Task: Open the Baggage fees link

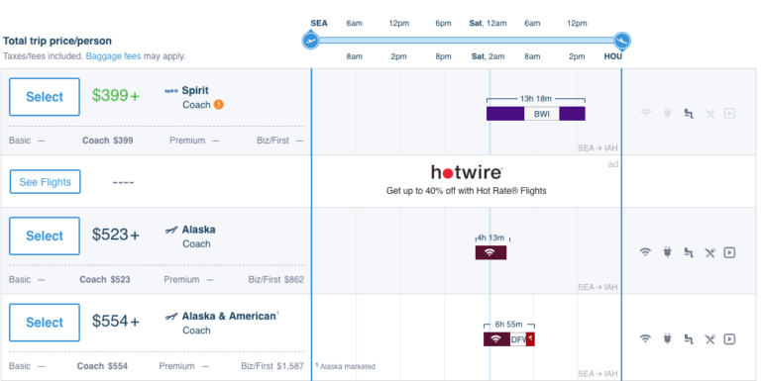Action: pyautogui.click(x=113, y=56)
